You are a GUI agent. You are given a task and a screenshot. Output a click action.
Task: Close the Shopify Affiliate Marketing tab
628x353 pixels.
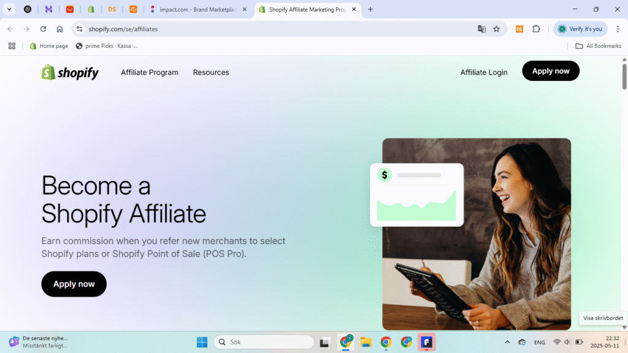(354, 9)
